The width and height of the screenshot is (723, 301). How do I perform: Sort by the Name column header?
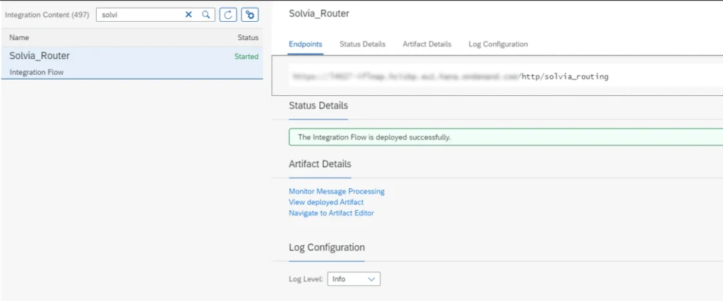tap(19, 37)
